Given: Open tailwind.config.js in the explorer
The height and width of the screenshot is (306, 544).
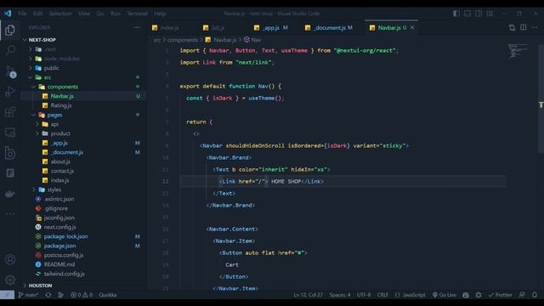Looking at the screenshot, I should point(65,274).
